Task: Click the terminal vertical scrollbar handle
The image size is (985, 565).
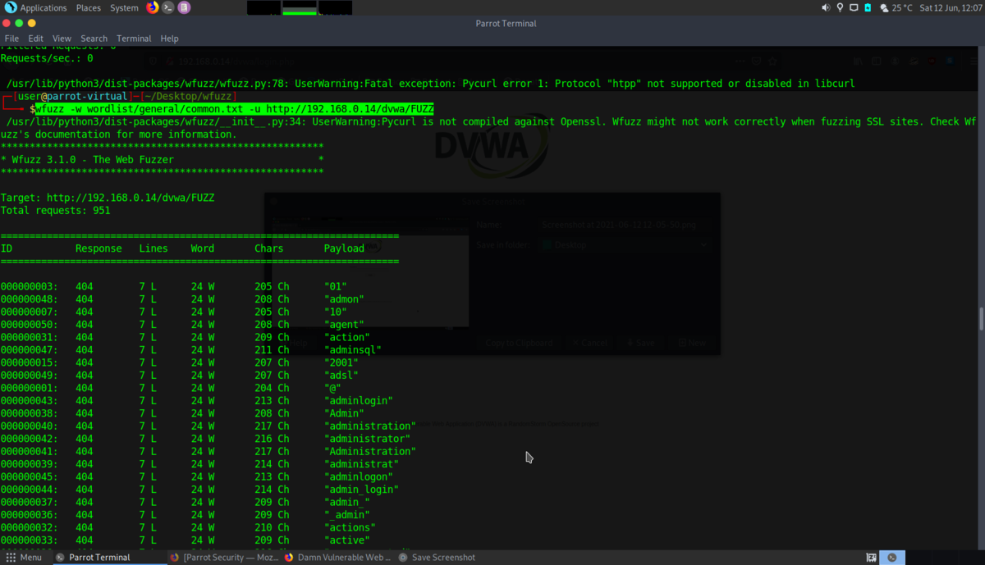Action: [x=981, y=318]
